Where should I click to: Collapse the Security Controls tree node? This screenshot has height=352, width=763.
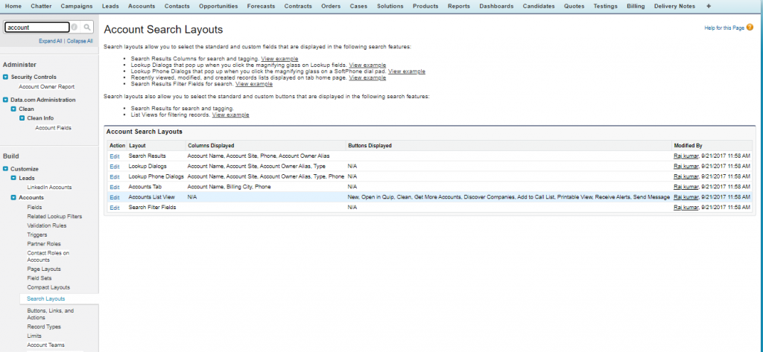pyautogui.click(x=5, y=77)
